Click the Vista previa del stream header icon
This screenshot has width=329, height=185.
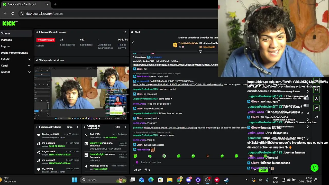(x=37, y=60)
